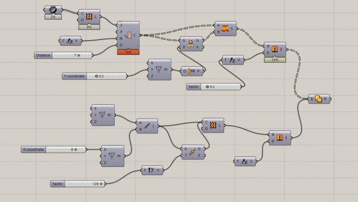Click the Factor slider set to 120
Image resolution: width=358 pixels, height=202 pixels.
tap(77, 184)
